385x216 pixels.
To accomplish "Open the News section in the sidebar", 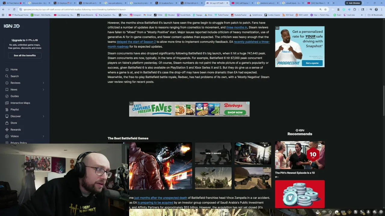I will click(14, 89).
